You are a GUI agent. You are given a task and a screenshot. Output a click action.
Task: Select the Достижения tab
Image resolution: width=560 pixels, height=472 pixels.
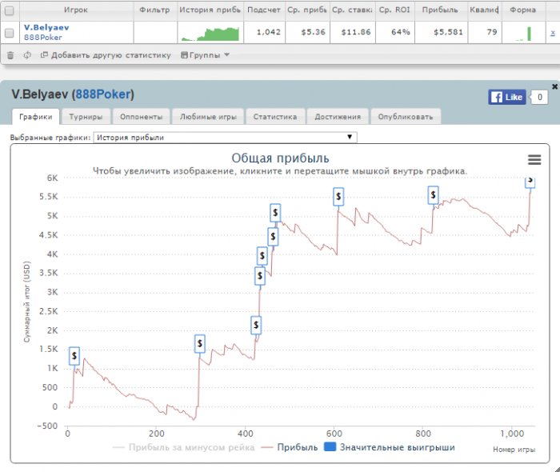point(338,117)
